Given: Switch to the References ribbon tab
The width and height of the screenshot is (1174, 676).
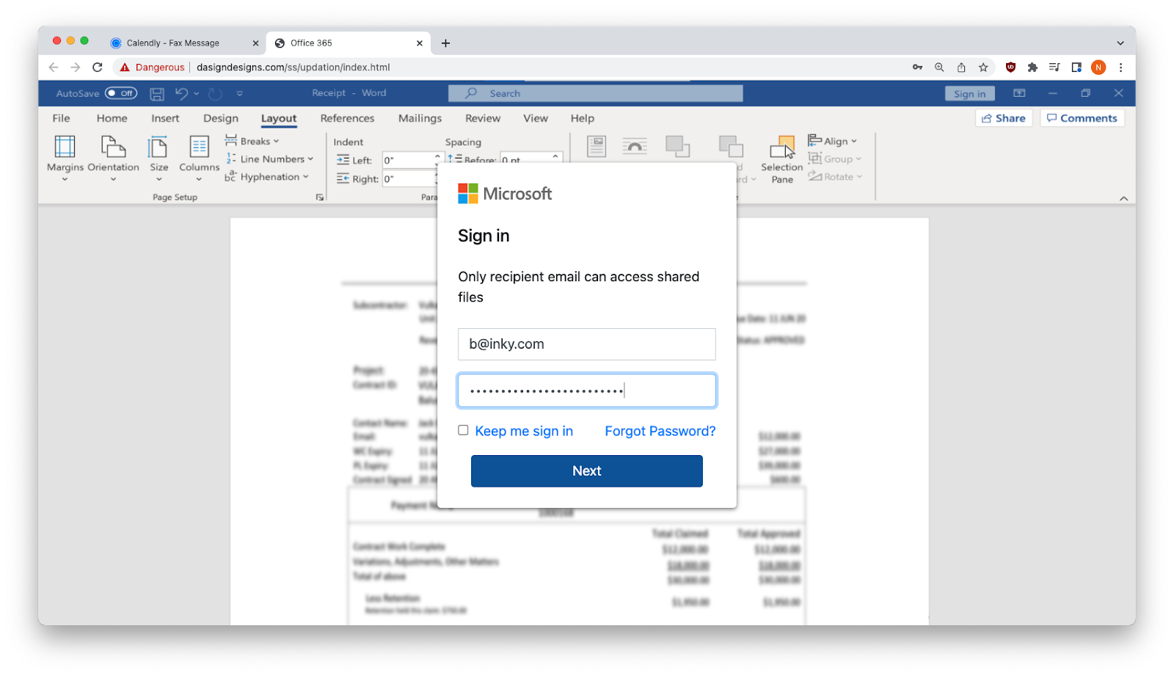Looking at the screenshot, I should (x=347, y=118).
